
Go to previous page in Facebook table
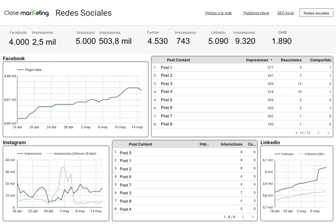point(318,133)
